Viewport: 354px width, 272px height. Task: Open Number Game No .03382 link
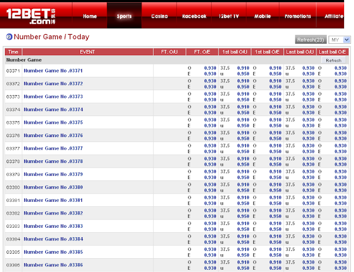click(x=53, y=213)
